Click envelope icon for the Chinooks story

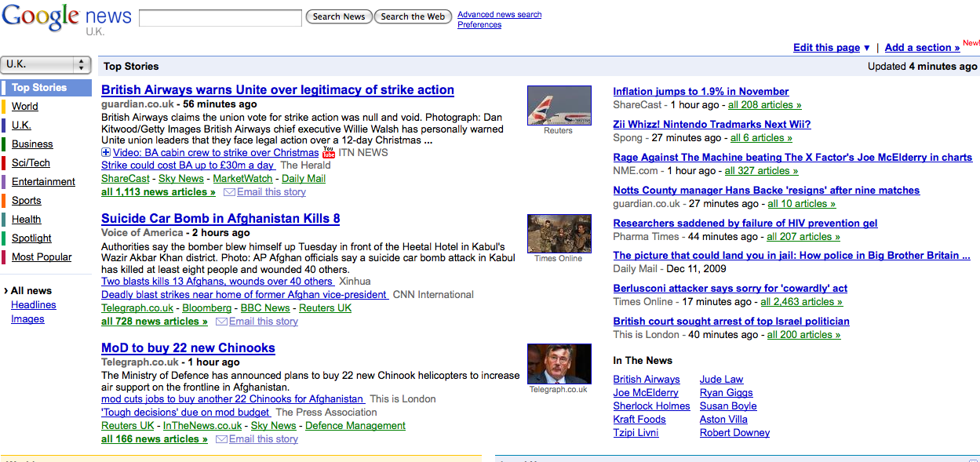(x=221, y=439)
